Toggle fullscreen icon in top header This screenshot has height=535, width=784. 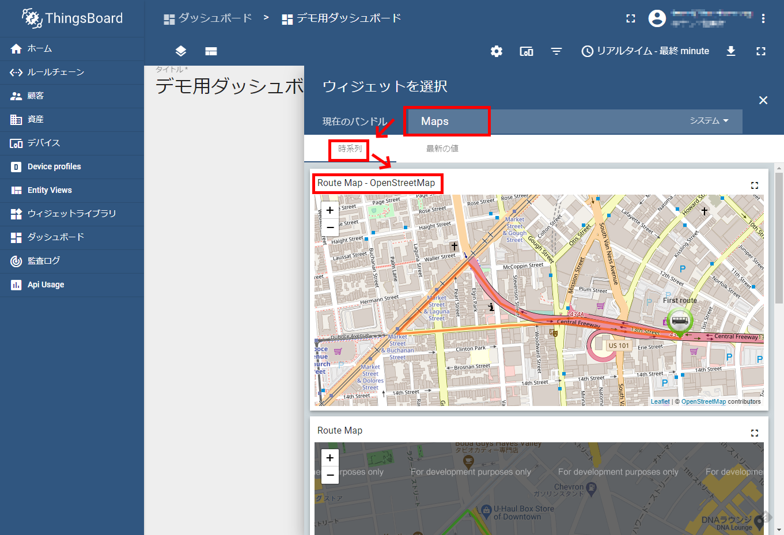point(631,18)
